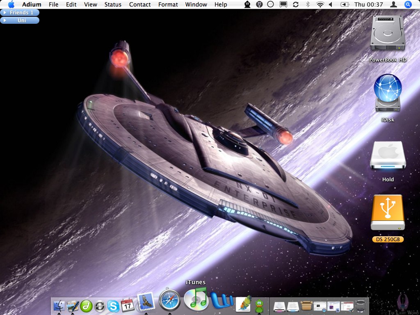This screenshot has height=315, width=420.
Task: Open the Bluetooth status menu
Action: coord(308,4)
